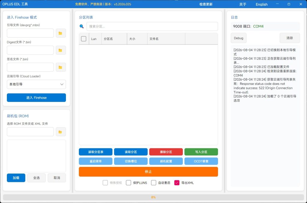Viewport: 307px width, 203px height.
Task: Click the 搜索分区 search field
Action: [x=152, y=26]
